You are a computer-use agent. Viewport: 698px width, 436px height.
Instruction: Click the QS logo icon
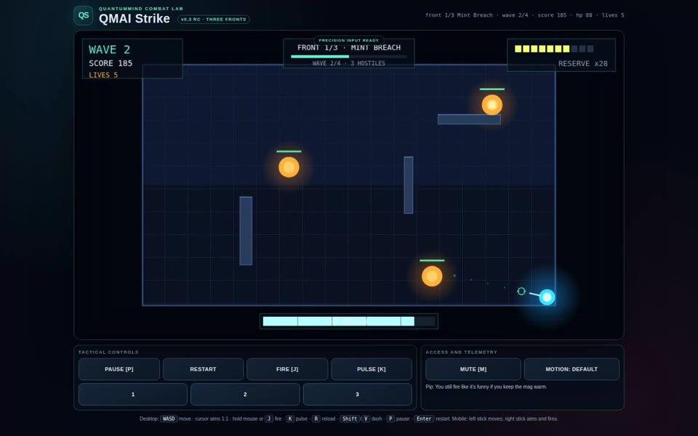(x=83, y=15)
